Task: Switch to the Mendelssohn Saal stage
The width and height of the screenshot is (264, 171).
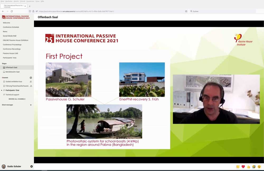Action: (12, 72)
